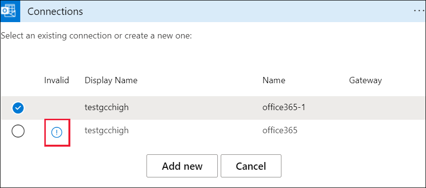This screenshot has width=426, height=188.
Task: Select the office365 connection radio button
Action: [x=18, y=131]
